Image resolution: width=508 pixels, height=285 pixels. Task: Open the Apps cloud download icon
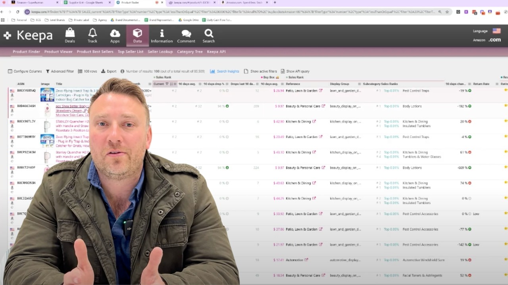[115, 36]
